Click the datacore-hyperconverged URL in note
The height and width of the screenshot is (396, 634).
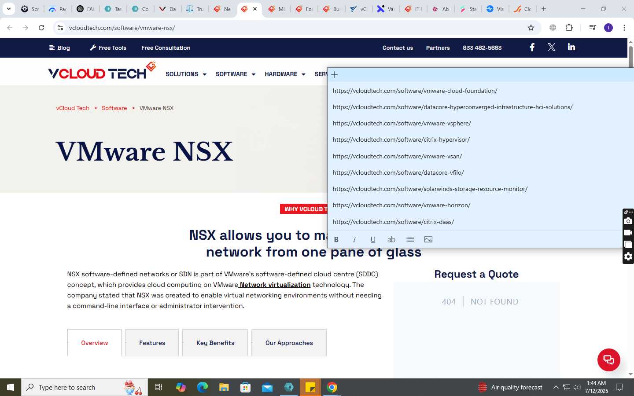[453, 107]
